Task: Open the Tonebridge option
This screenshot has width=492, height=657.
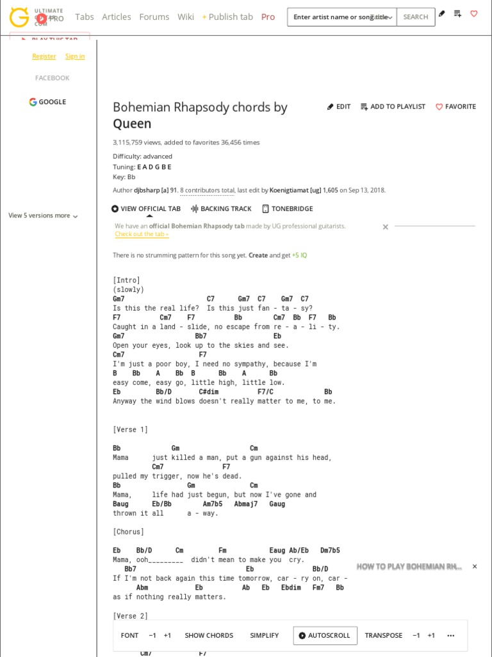Action: (x=287, y=209)
